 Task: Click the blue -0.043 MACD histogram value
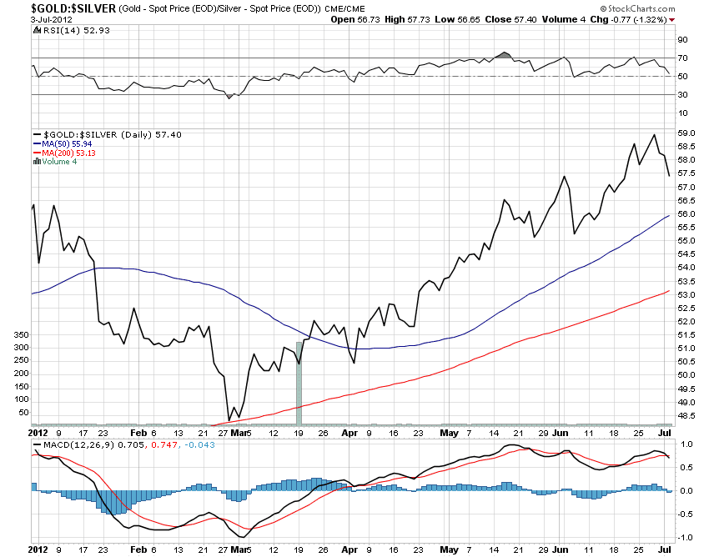pos(199,445)
